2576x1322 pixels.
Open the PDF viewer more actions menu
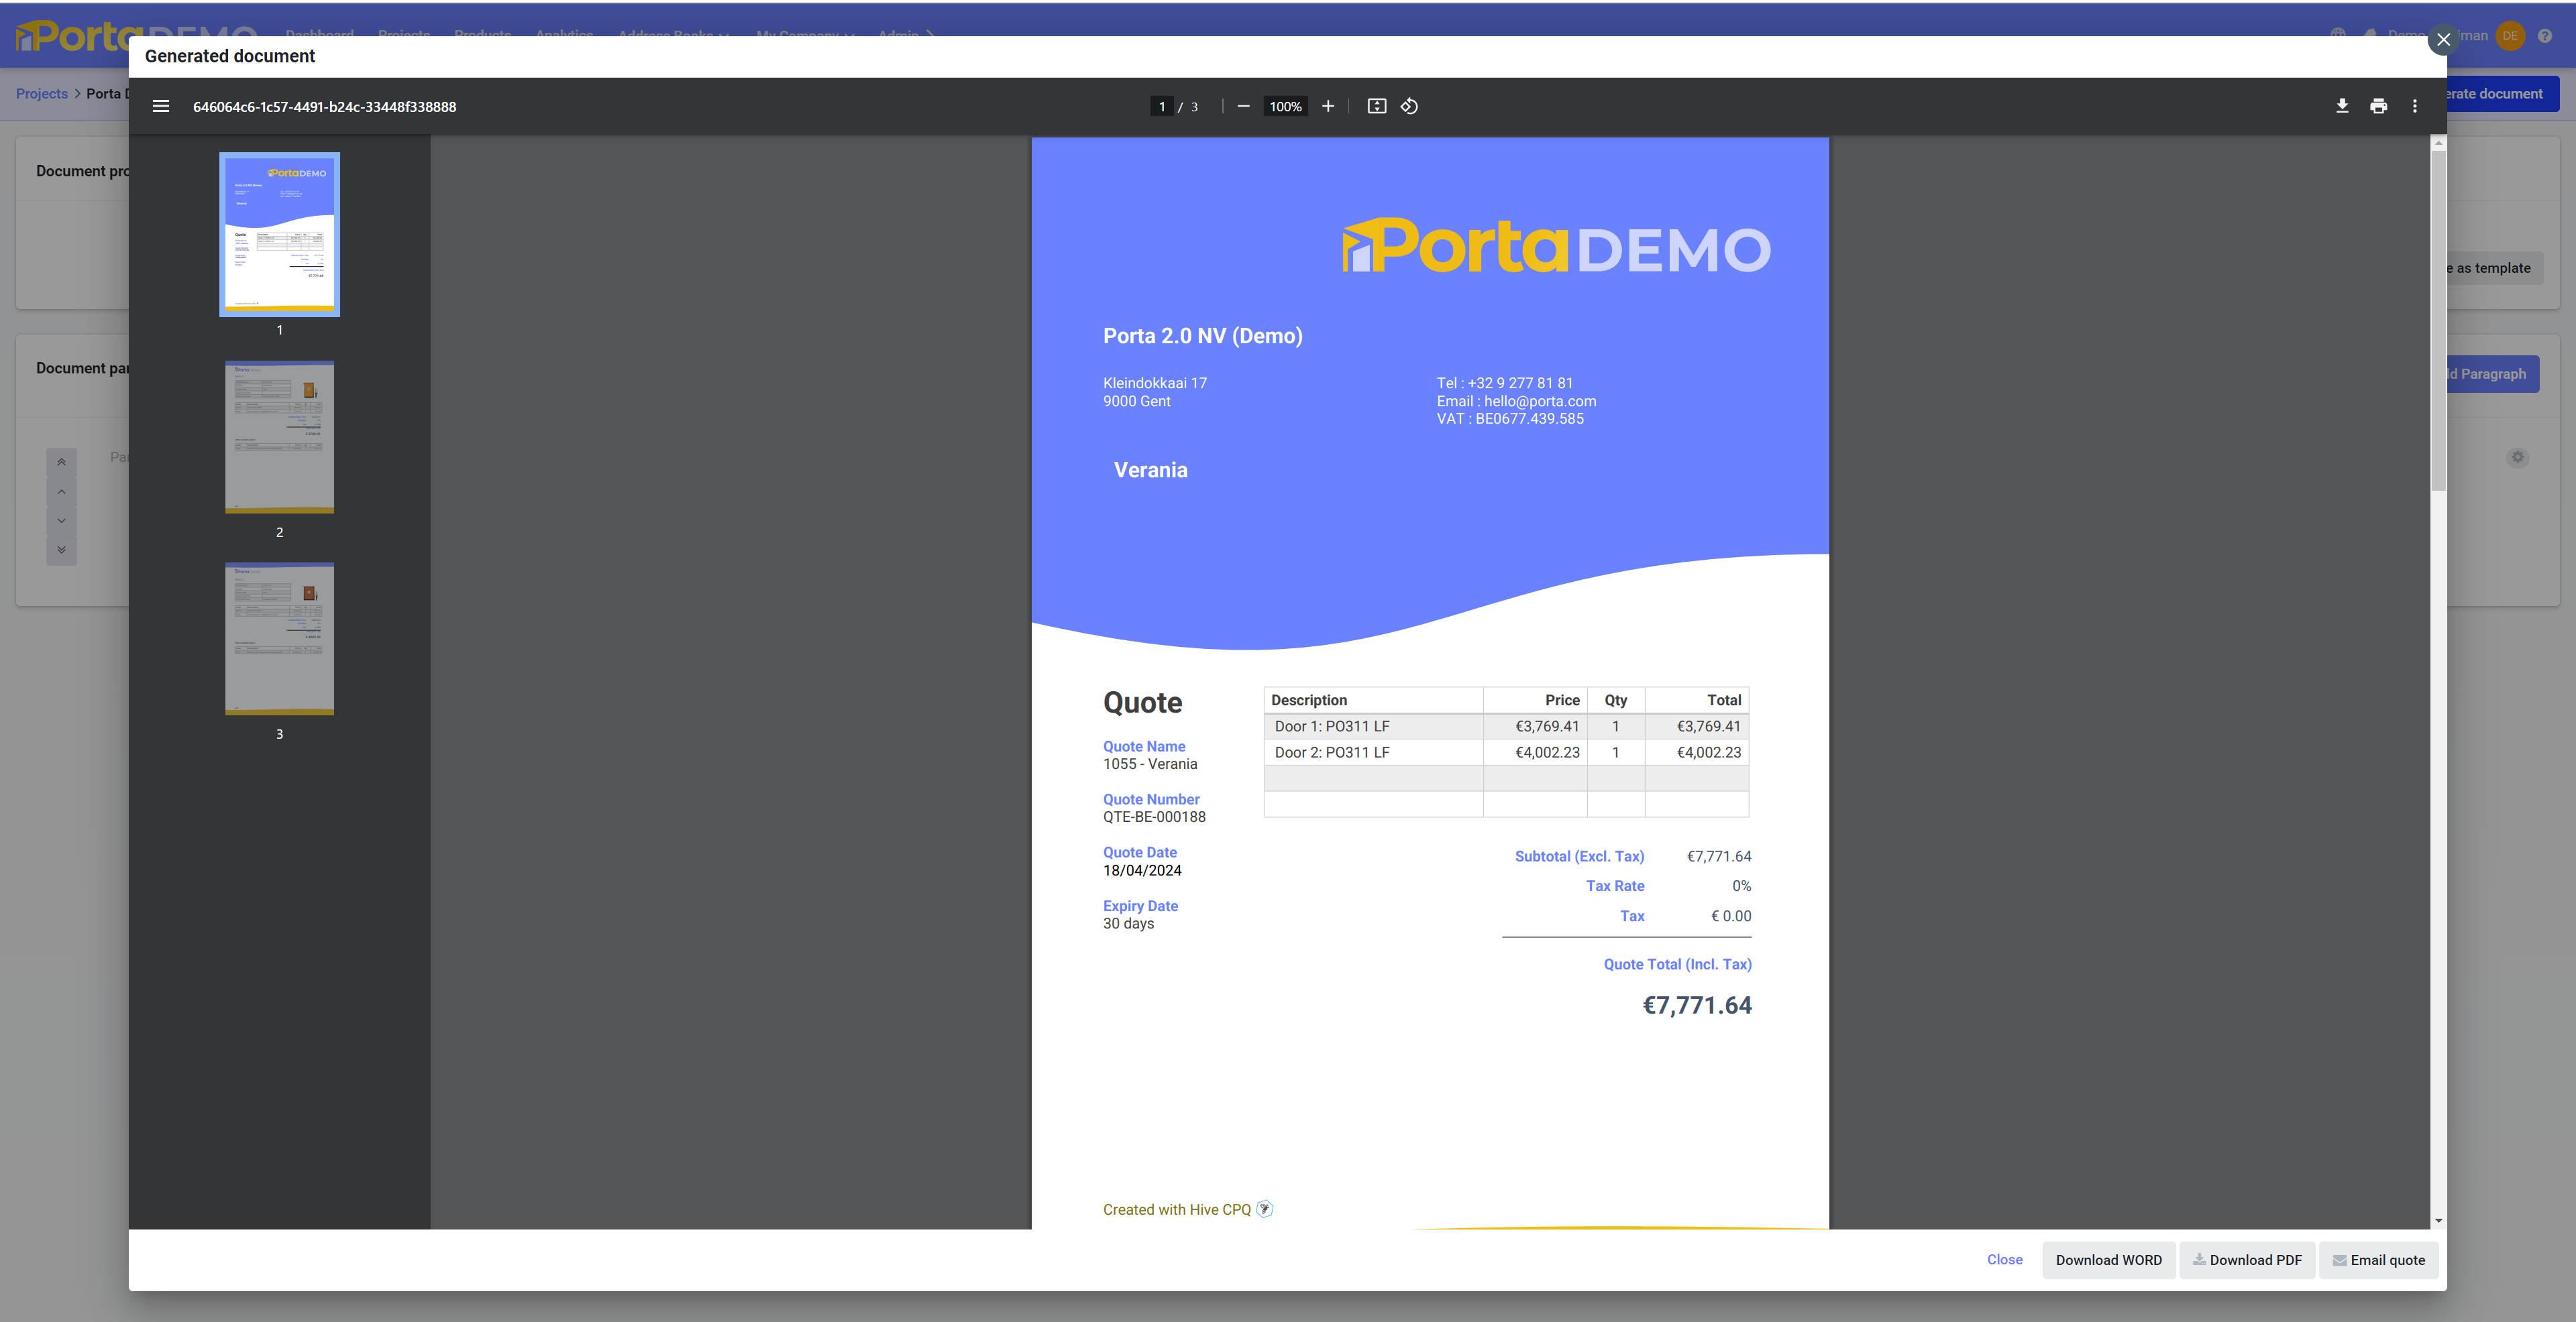coord(2415,106)
